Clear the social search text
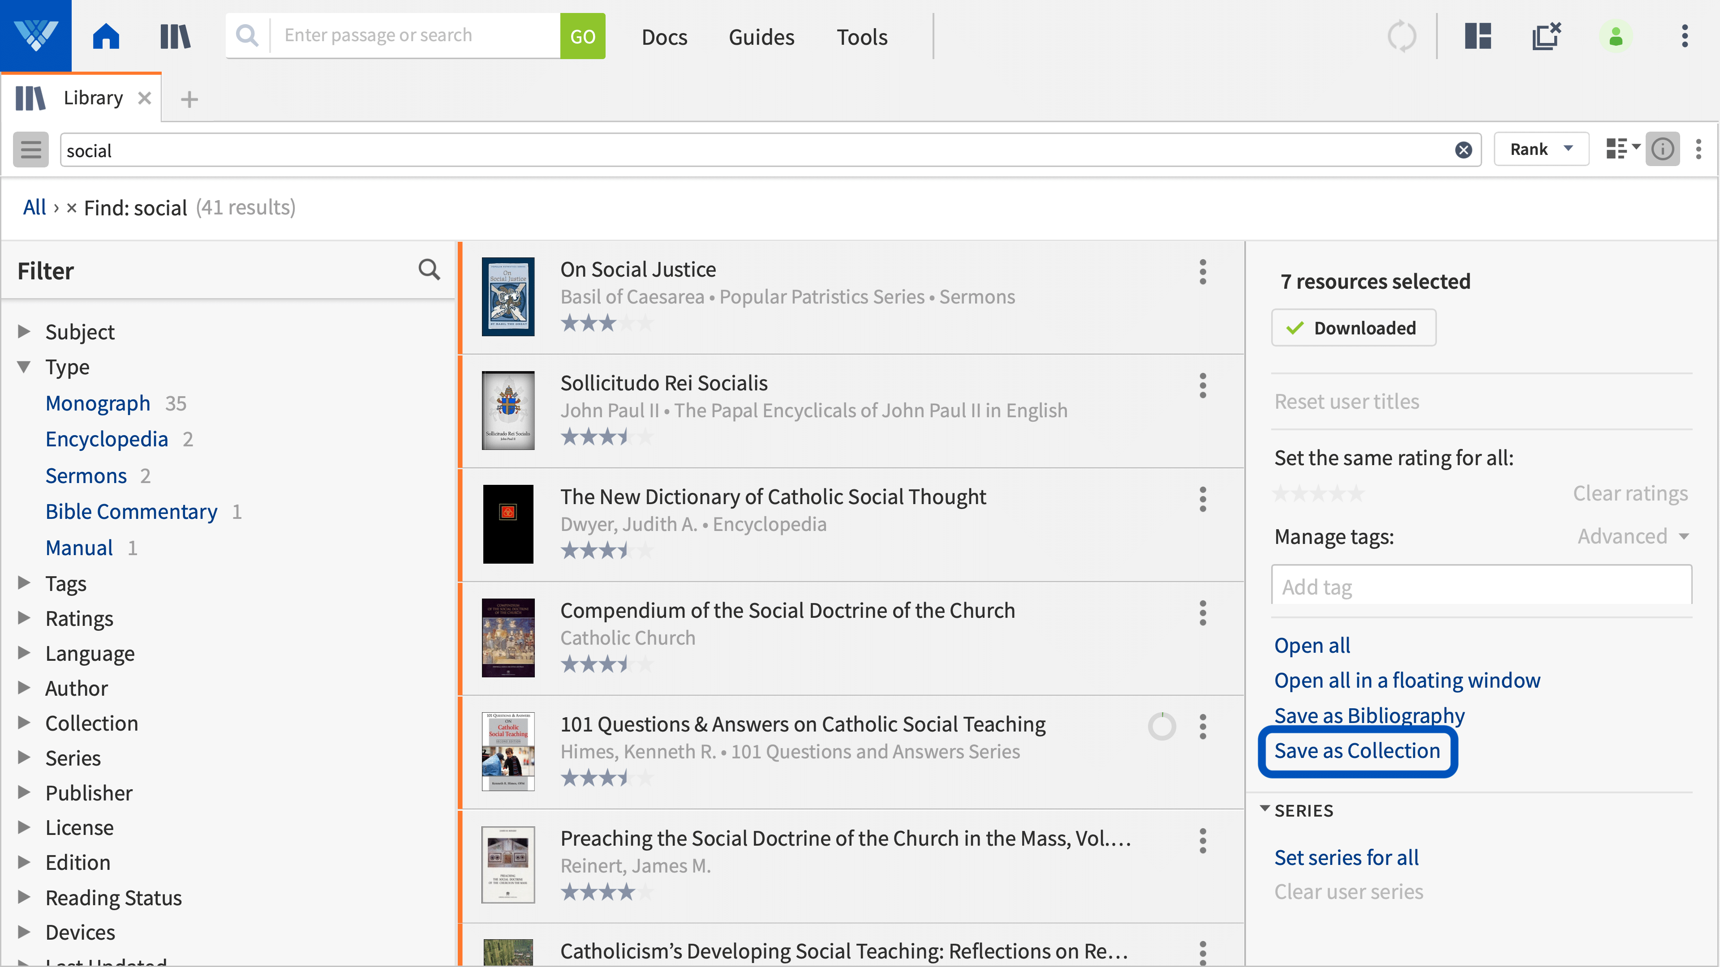 coord(1463,150)
